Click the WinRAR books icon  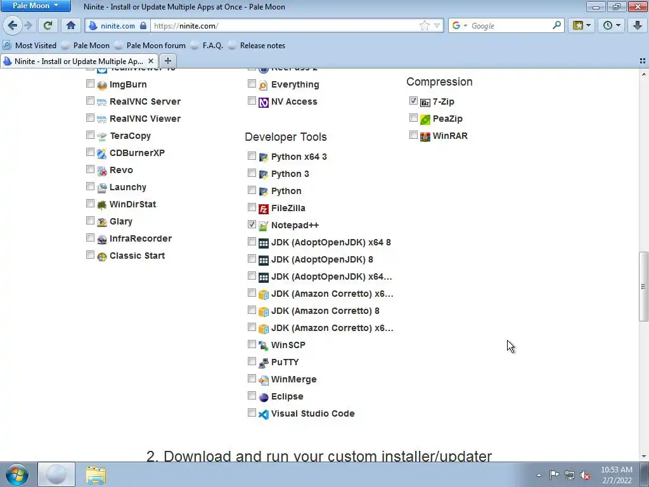point(425,136)
